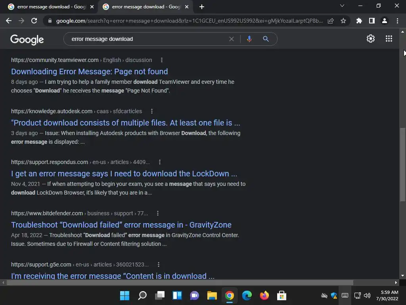
Task: Open options for the TeamViewer result
Action: point(162,60)
